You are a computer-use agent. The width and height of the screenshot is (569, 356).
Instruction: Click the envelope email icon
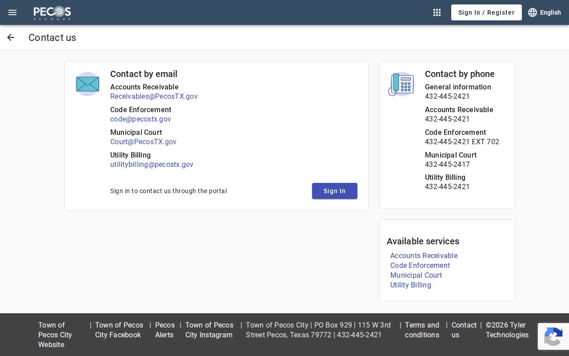tap(88, 84)
